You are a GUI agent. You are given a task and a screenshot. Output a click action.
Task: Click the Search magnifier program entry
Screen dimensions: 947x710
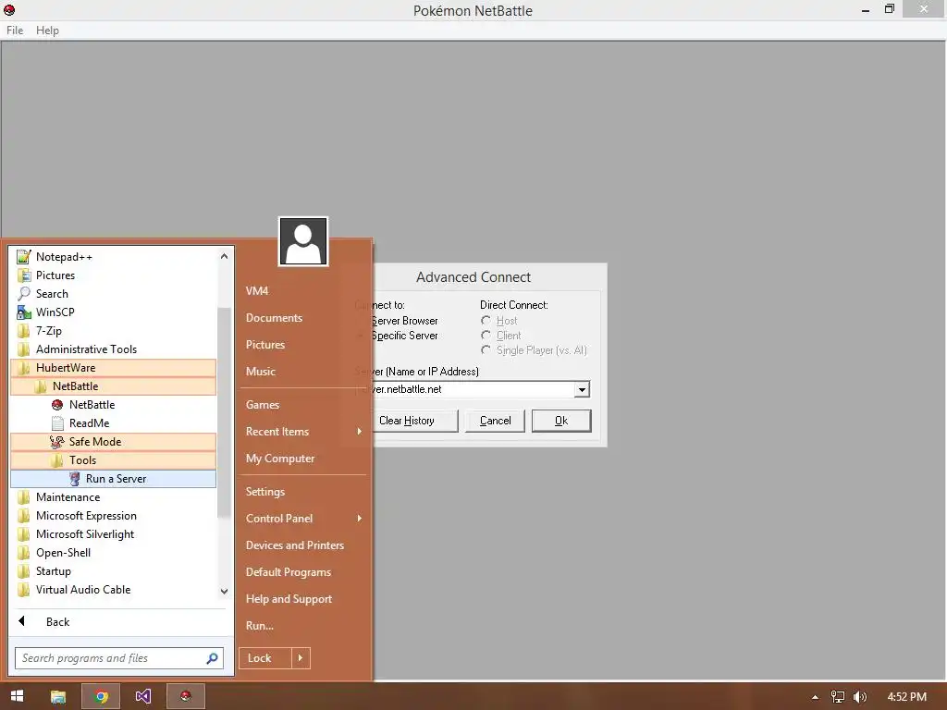(113, 294)
